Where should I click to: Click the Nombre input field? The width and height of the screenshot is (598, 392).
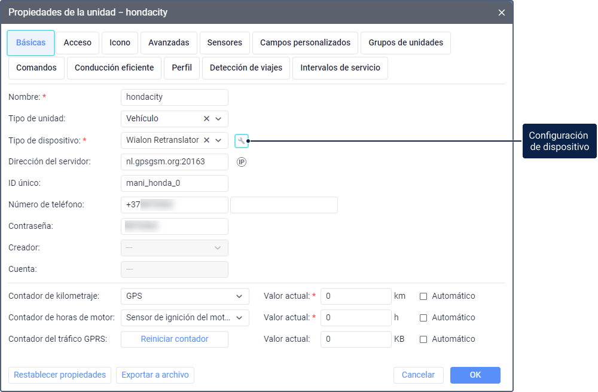[174, 97]
